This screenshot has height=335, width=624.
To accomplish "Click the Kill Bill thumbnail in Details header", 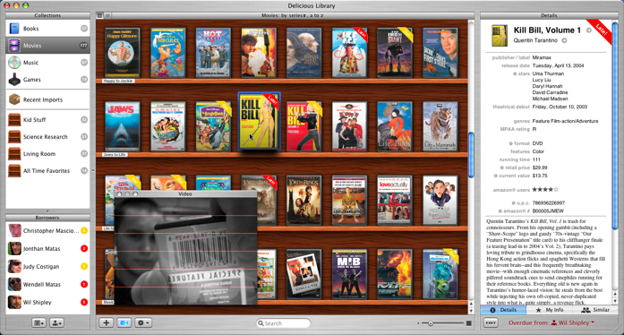I will pyautogui.click(x=500, y=36).
